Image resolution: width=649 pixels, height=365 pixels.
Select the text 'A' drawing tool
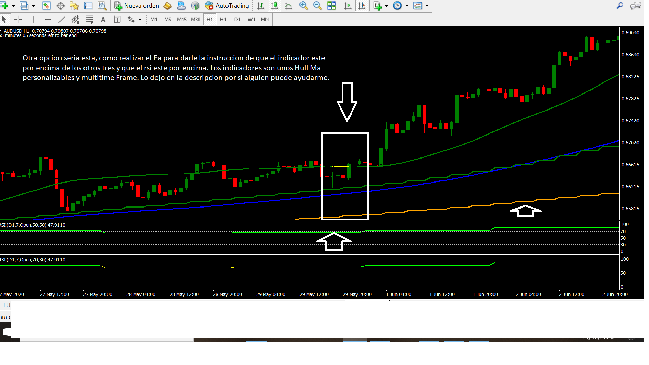point(103,19)
